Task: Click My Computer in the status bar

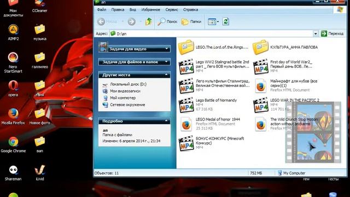Action: click(x=291, y=173)
